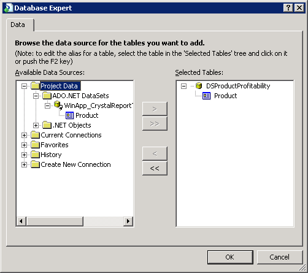Select the WinApp_CrystalReport dataset label

point(98,106)
